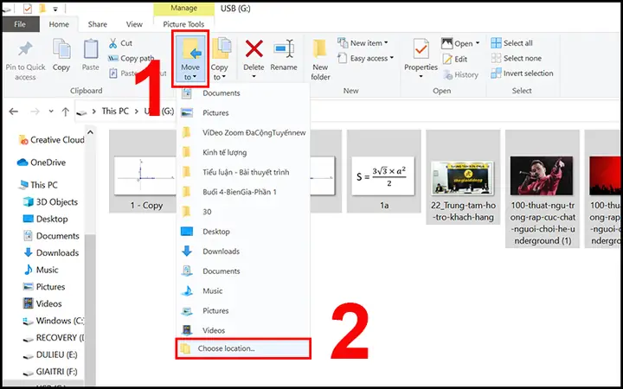Viewport: 623px width, 389px height.
Task: Open Windows (C:) drive in sidebar
Action: click(54, 321)
